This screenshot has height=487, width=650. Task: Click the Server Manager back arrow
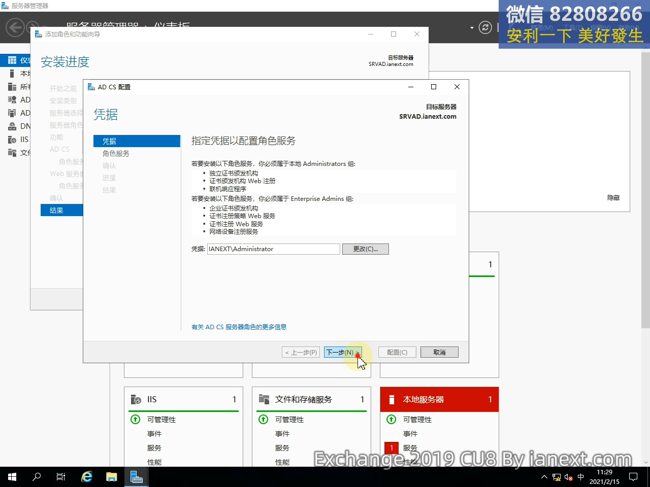click(x=15, y=27)
